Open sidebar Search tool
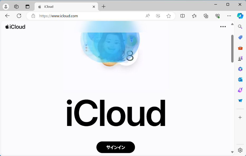The height and width of the screenshot is (156, 246). (x=240, y=27)
